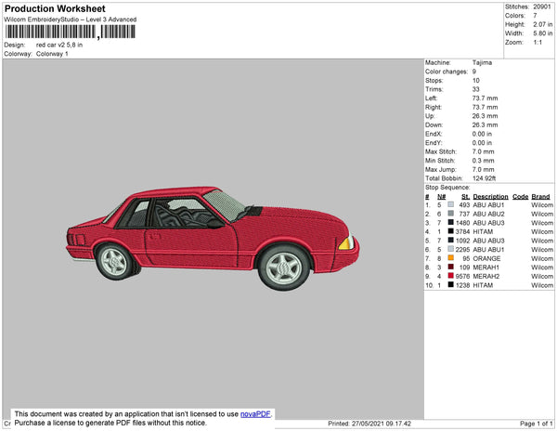
Task: Click the Stitches count value 20901
Action: [x=541, y=6]
